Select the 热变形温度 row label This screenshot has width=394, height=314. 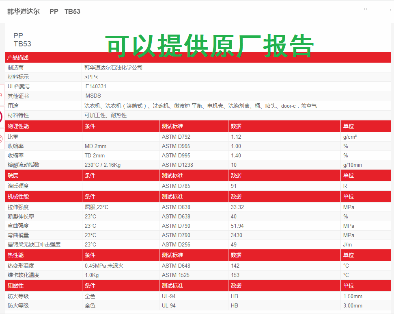point(21,266)
